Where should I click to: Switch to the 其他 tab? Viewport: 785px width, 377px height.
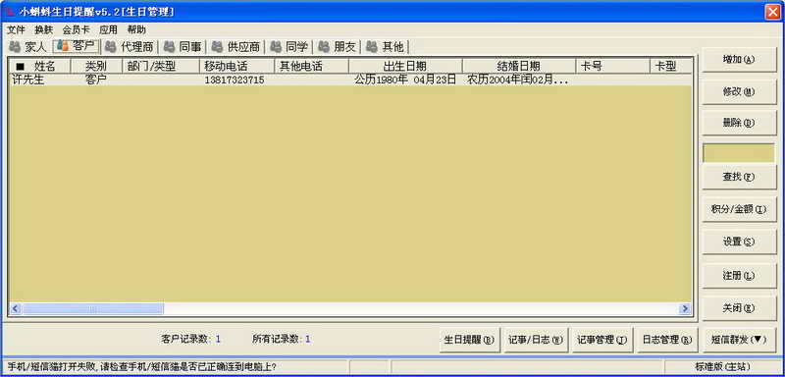coord(386,47)
